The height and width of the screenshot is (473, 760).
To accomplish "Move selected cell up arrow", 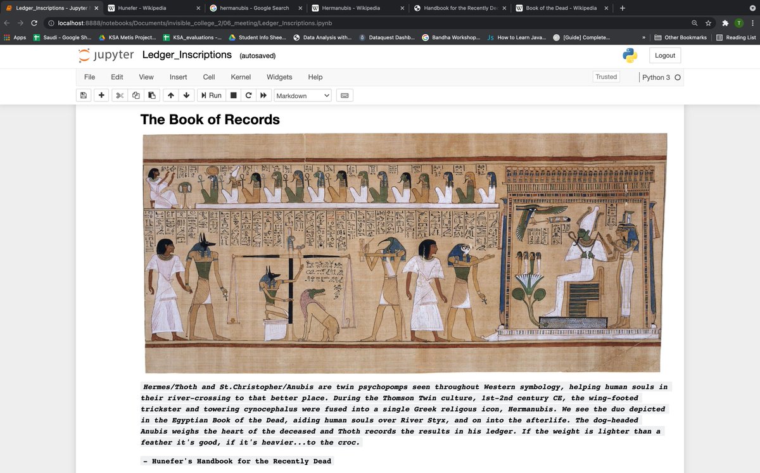I will (170, 96).
